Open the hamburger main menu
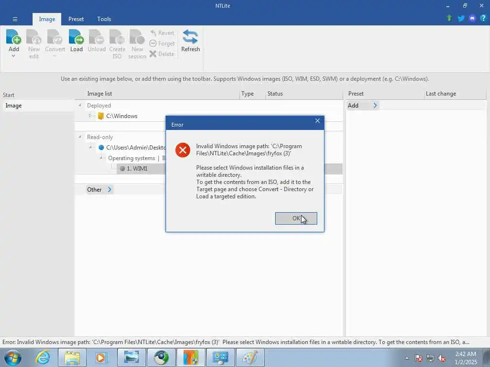The width and height of the screenshot is (490, 367). tap(15, 19)
